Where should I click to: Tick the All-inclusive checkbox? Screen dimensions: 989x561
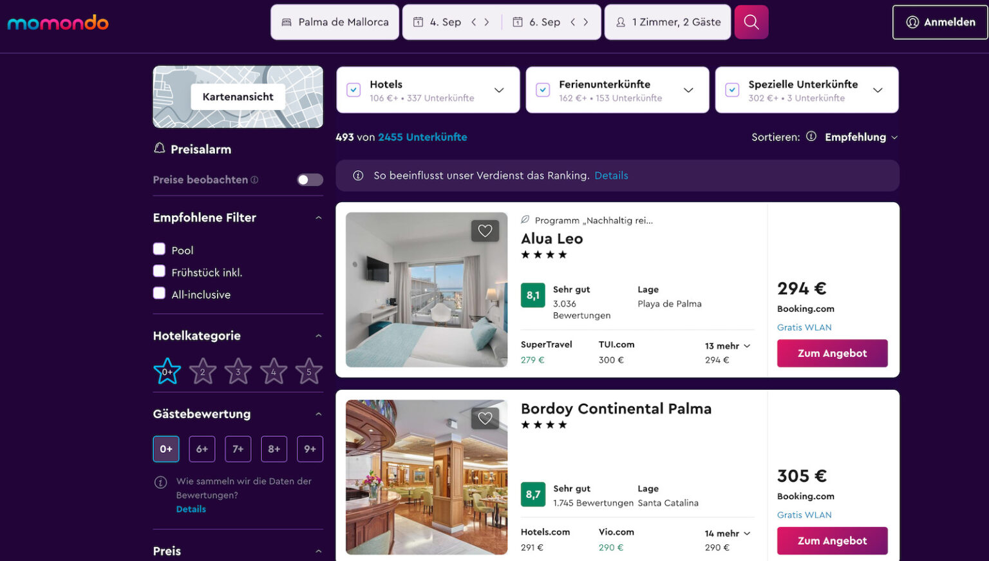[x=159, y=294]
